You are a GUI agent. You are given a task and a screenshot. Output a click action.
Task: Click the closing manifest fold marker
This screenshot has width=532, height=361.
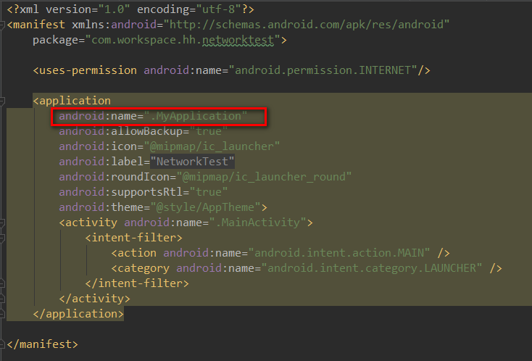[x=1, y=345]
